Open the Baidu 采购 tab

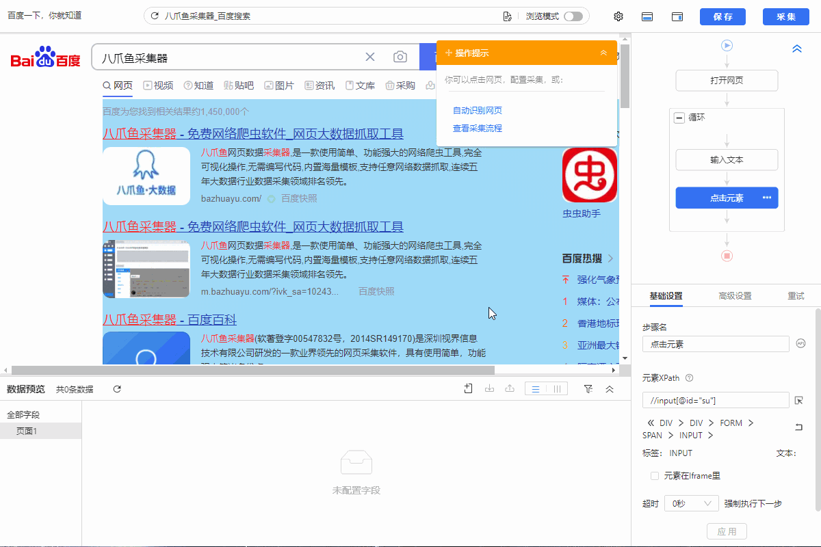(400, 85)
